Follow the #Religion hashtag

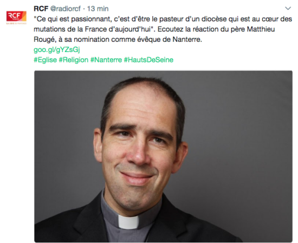click(74, 60)
